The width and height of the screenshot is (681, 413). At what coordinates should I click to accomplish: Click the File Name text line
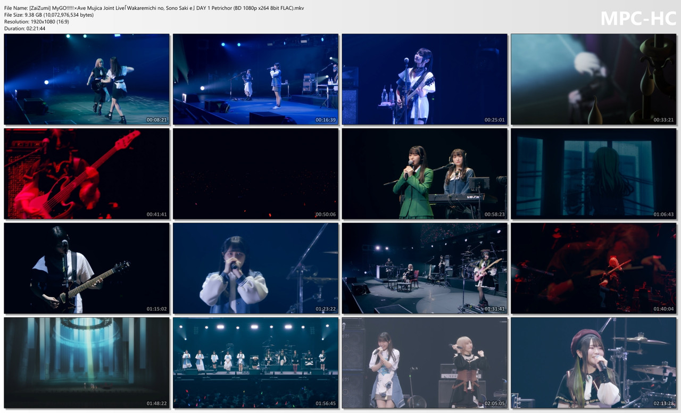154,8
